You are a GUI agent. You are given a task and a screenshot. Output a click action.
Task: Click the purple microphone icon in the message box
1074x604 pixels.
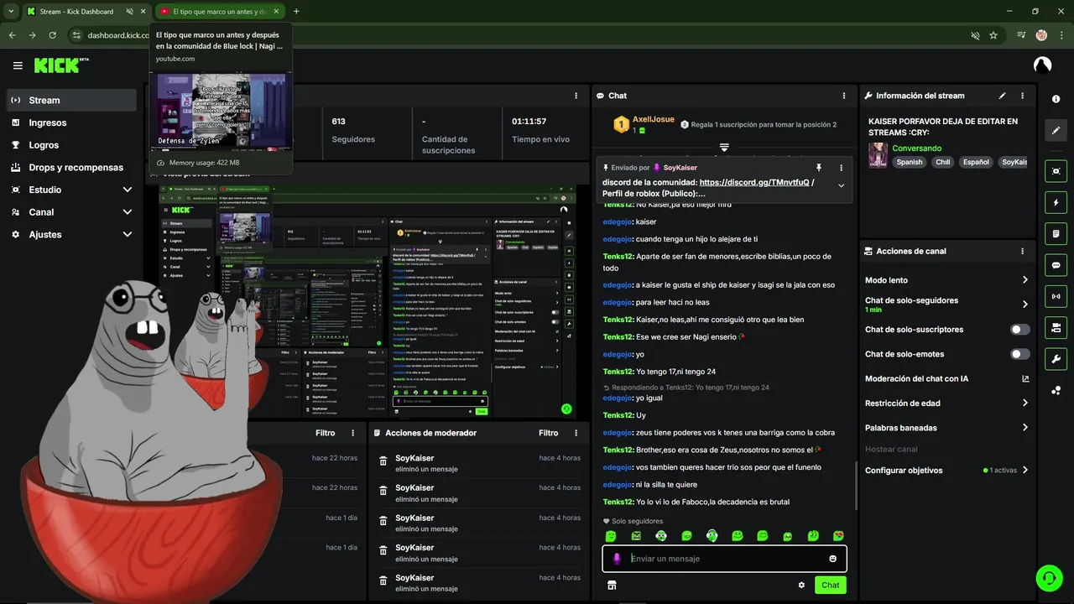pyautogui.click(x=617, y=559)
